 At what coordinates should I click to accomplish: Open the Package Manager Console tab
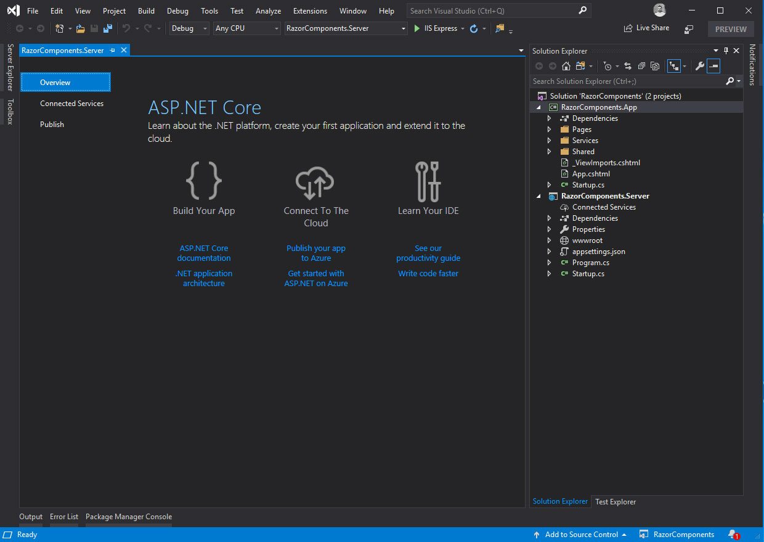(129, 517)
